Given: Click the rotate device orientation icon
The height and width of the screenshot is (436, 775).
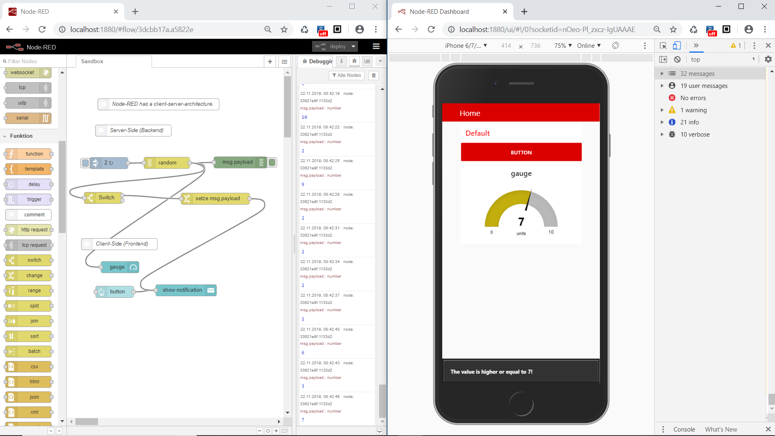Looking at the screenshot, I should click(x=615, y=45).
